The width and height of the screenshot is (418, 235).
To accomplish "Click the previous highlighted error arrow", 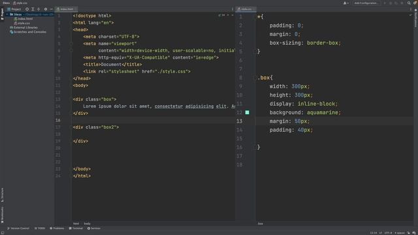I will click(x=228, y=15).
